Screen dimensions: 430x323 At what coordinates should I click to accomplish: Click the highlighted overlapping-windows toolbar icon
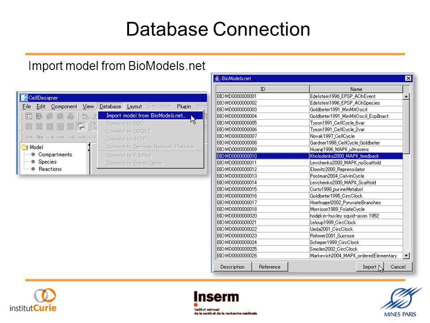coord(81,127)
